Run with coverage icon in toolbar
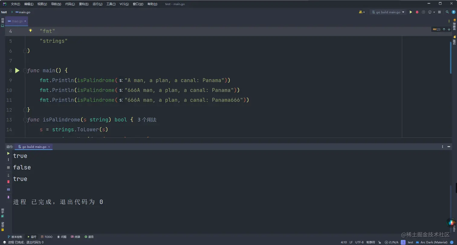 (x=423, y=12)
